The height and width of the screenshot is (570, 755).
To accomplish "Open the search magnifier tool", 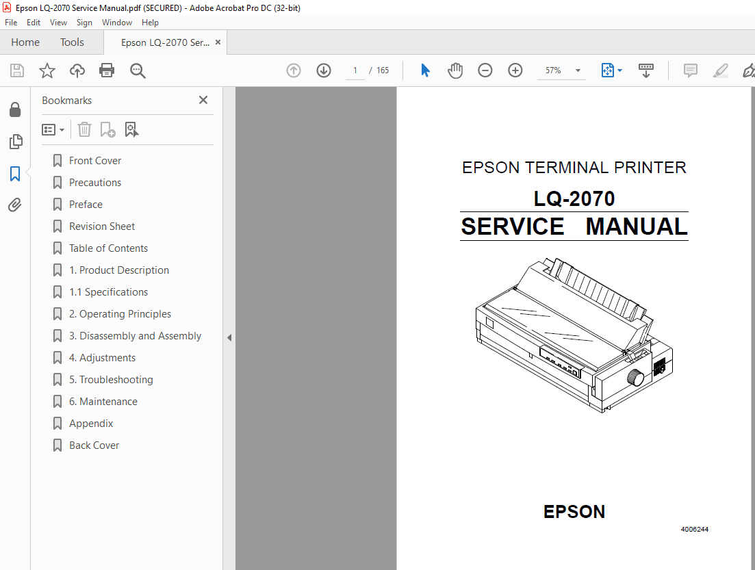I will pos(137,70).
